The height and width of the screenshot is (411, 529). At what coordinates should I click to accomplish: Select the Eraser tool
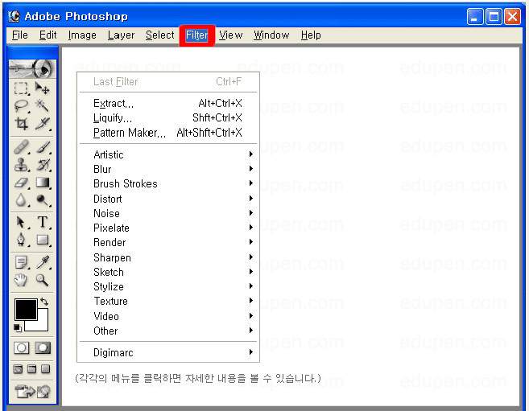point(21,183)
